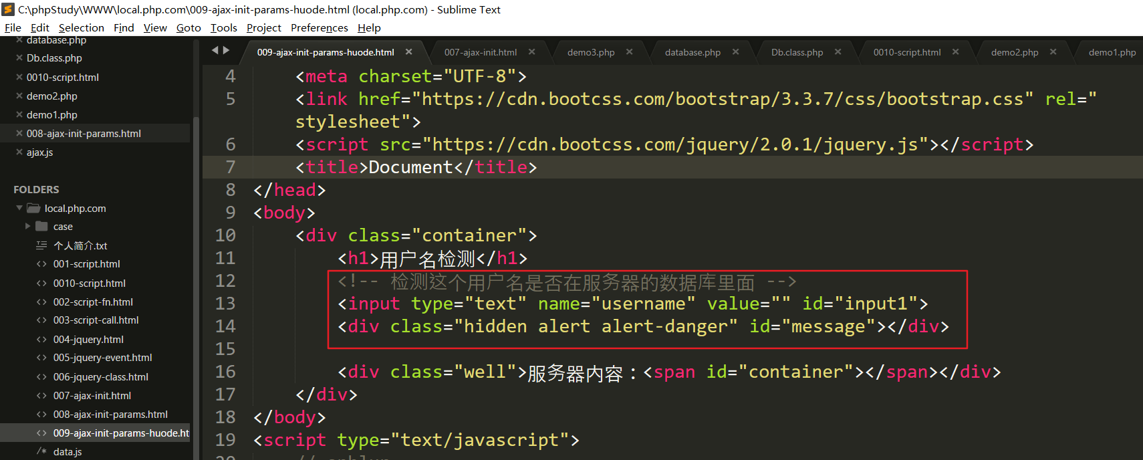Image resolution: width=1143 pixels, height=460 pixels.
Task: Collapse the local.php.com folder
Action: pyautogui.click(x=19, y=209)
